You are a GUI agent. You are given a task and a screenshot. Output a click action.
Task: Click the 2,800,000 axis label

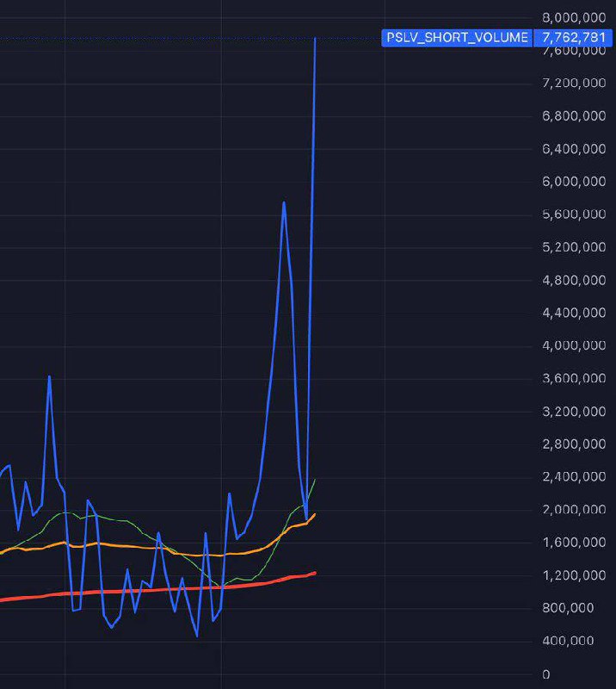point(574,444)
